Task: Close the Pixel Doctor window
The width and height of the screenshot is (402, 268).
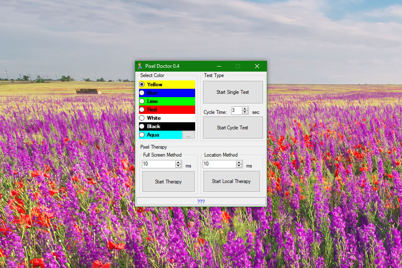Action: (257, 66)
